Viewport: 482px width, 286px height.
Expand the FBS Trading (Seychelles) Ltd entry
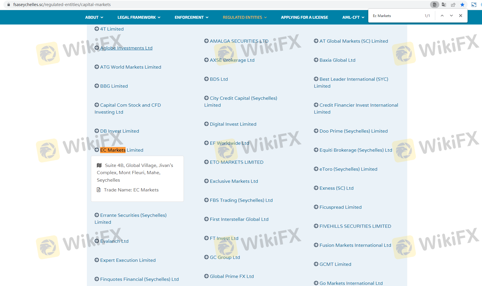tap(241, 200)
